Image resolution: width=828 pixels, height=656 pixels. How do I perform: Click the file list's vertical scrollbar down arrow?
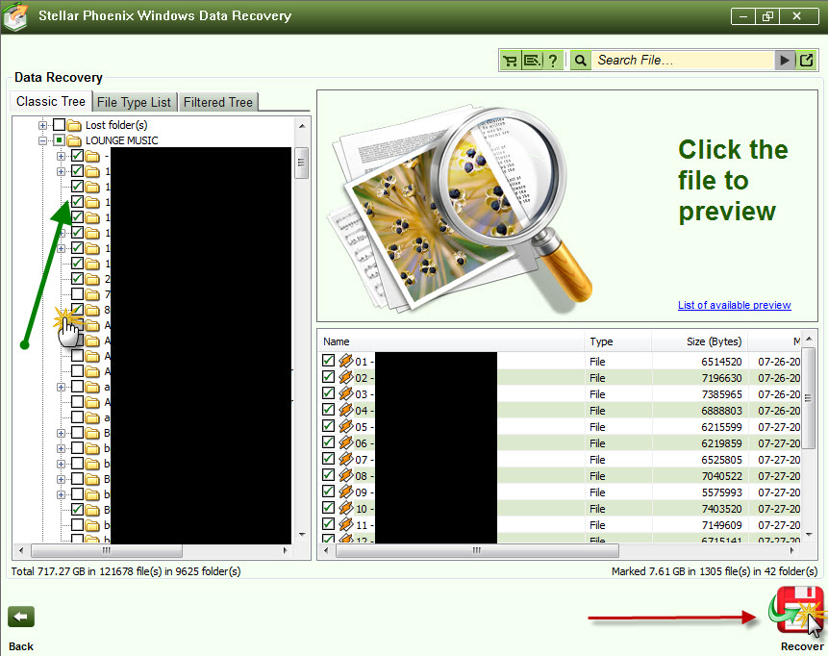pos(809,535)
